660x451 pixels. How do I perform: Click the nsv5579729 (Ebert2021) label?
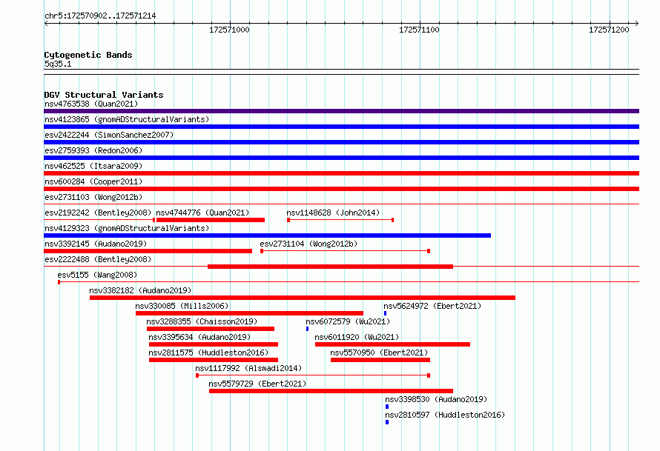257,384
